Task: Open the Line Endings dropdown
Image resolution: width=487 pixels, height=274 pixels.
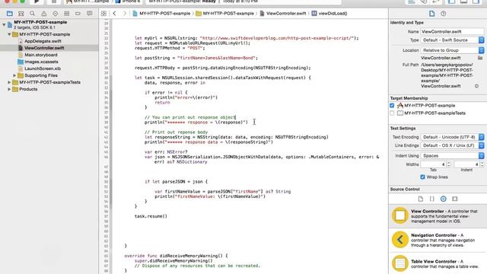Action: pyautogui.click(x=452, y=145)
